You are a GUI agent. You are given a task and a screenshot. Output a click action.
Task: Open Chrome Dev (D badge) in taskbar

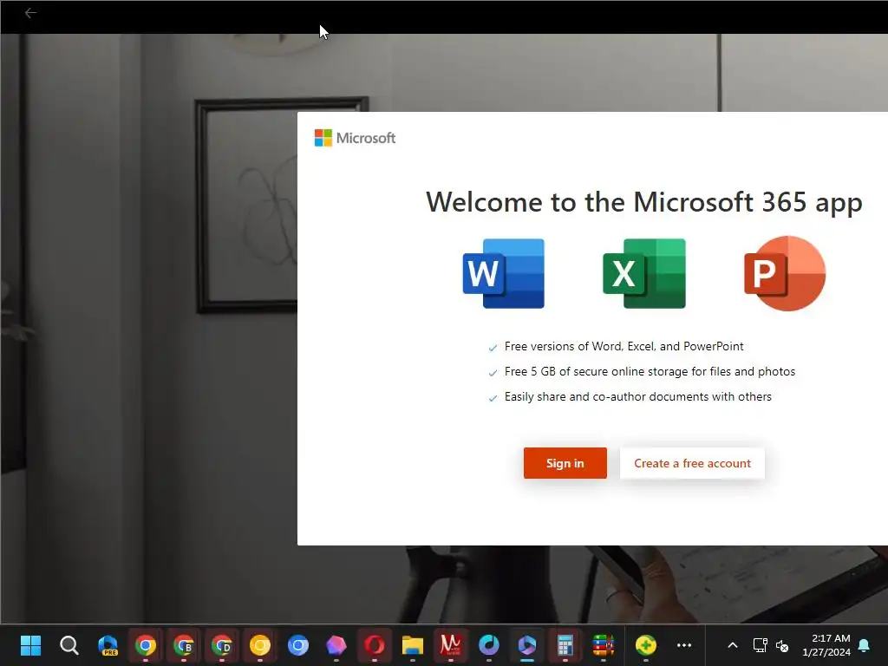(x=222, y=645)
